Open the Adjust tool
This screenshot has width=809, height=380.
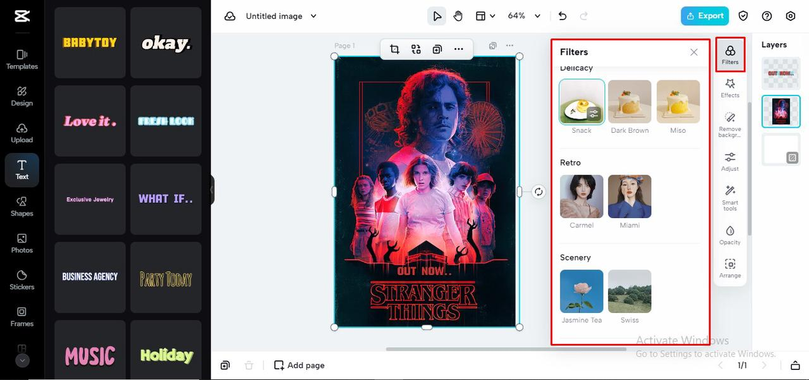[x=730, y=161]
